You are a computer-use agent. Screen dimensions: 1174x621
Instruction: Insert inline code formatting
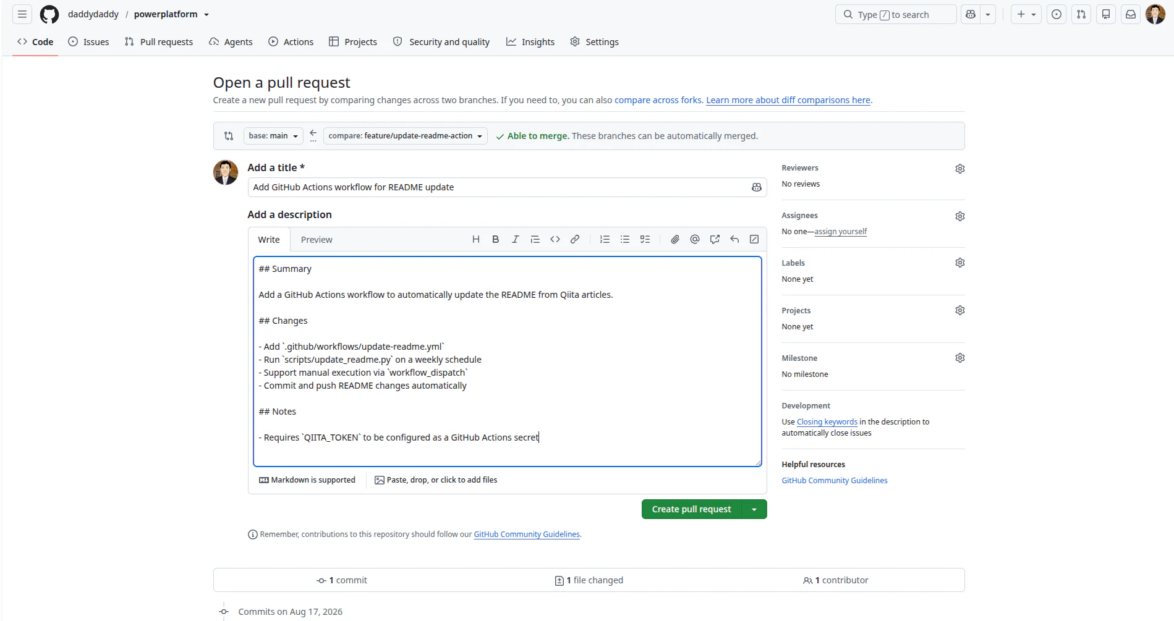coord(555,239)
